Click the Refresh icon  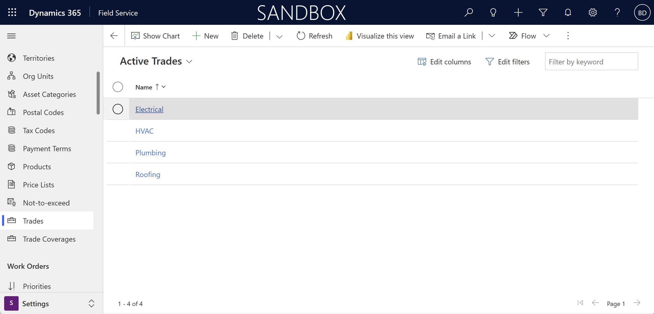300,35
